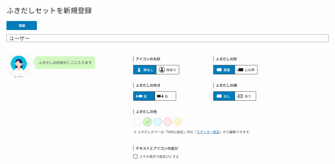Pick the green balloon color swatch
The height and width of the screenshot is (164, 335).
coord(148,122)
